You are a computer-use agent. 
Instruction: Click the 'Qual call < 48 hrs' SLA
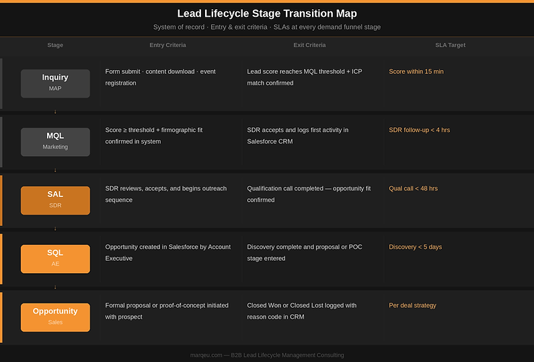(413, 188)
